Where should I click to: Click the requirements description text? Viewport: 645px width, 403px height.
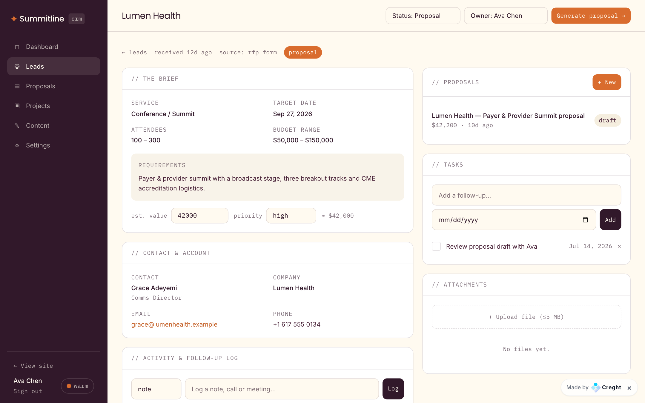pos(257,183)
